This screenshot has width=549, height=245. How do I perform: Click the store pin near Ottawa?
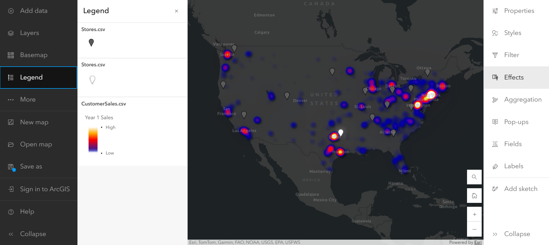click(x=428, y=72)
